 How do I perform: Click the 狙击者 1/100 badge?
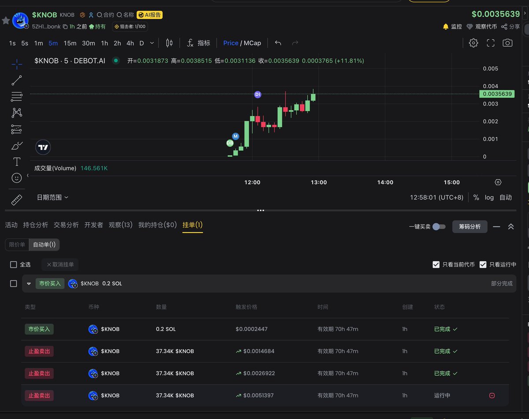click(130, 26)
